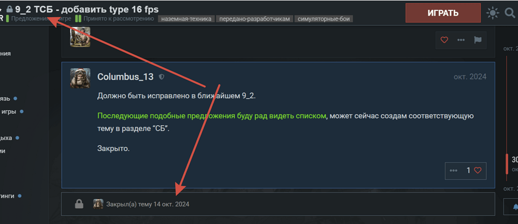The image size is (518, 224).
Task: Like the top post with heart icon
Action: pyautogui.click(x=444, y=40)
